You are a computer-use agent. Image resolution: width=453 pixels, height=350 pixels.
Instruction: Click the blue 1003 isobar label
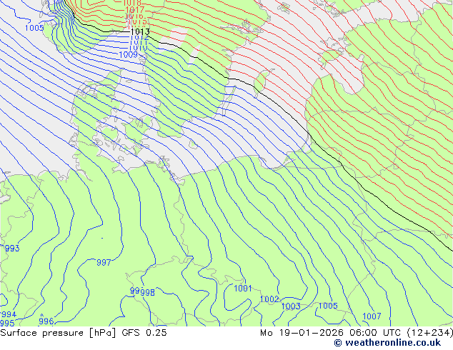pyautogui.click(x=291, y=306)
